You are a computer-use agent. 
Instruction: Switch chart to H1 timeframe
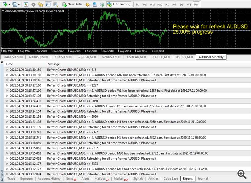tap(167, 4)
